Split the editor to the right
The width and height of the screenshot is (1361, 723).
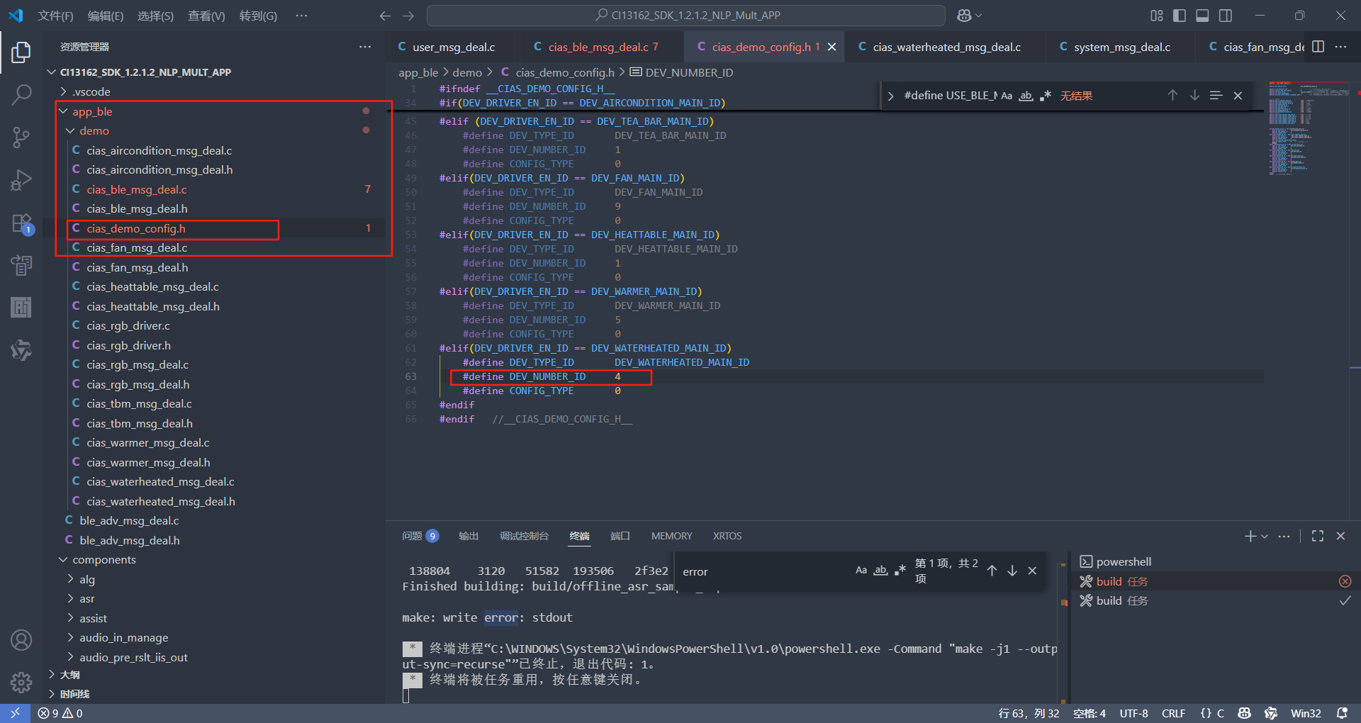coord(1318,47)
